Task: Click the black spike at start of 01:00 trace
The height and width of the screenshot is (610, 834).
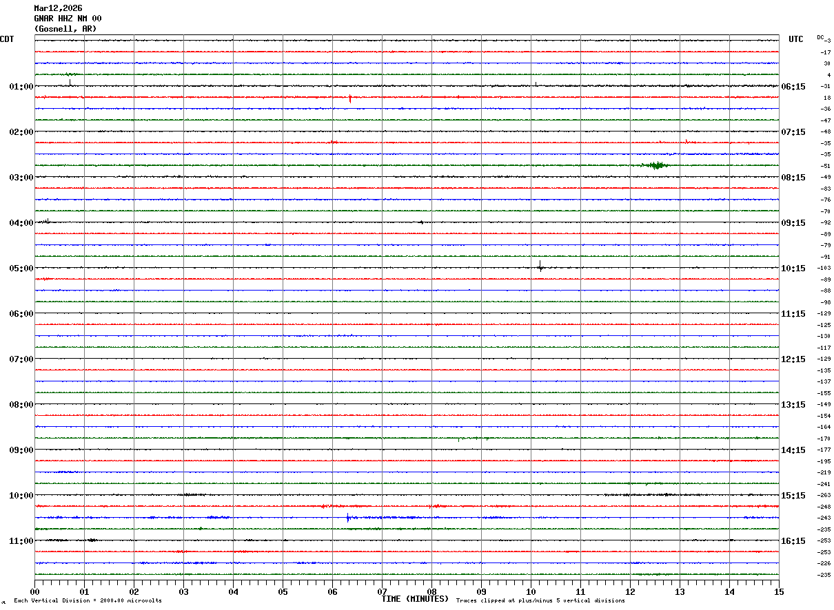Action: click(70, 83)
